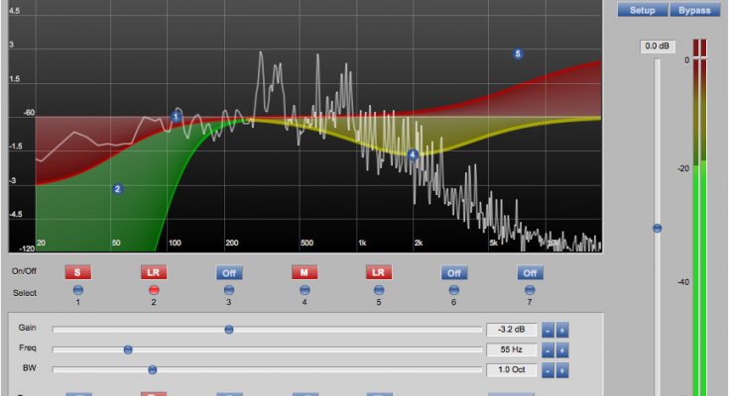Select band 1 radio button

(77, 290)
